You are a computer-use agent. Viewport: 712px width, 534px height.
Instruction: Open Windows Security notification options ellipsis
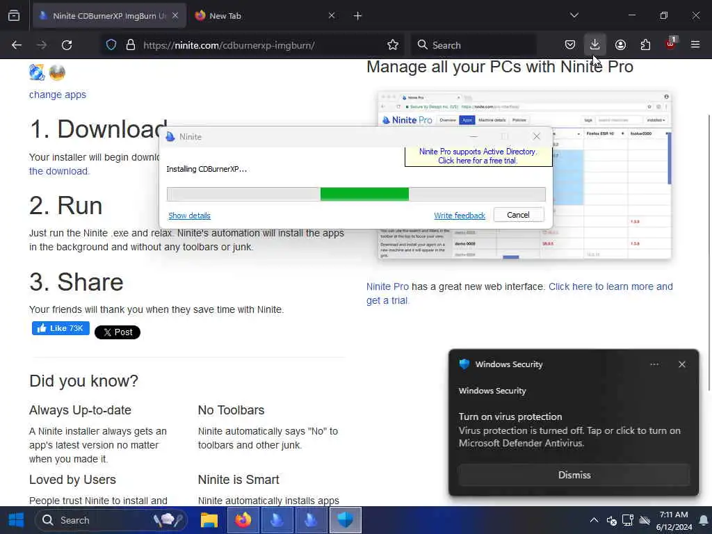coord(654,364)
